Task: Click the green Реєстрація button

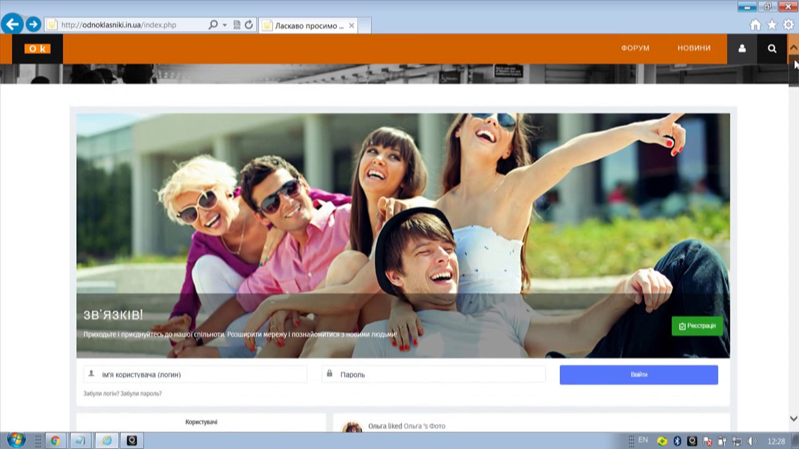Action: click(x=697, y=326)
